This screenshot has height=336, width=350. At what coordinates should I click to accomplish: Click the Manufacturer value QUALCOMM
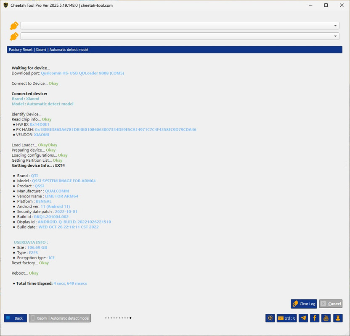pos(57,191)
